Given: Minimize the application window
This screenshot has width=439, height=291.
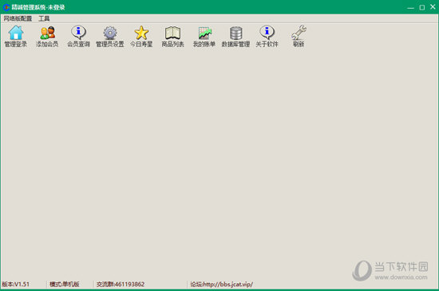Looking at the screenshot, I should [410, 7].
